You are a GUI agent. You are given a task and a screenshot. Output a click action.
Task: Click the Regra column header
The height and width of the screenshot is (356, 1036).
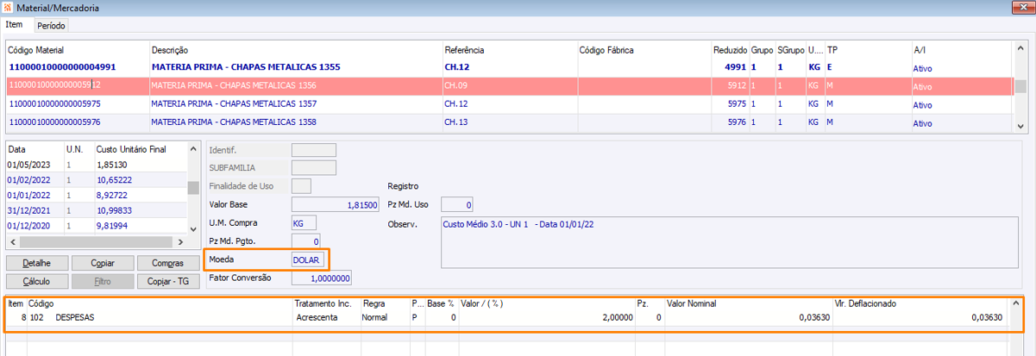point(373,303)
